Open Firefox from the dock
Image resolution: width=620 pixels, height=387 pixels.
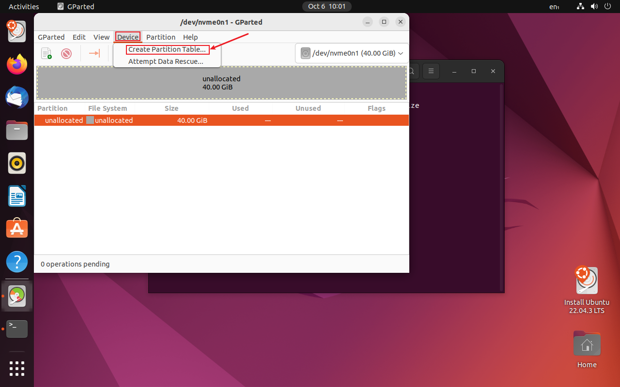click(x=16, y=64)
